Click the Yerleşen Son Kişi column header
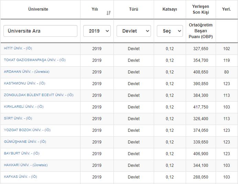The height and width of the screenshot is (184, 238). [x=201, y=9]
